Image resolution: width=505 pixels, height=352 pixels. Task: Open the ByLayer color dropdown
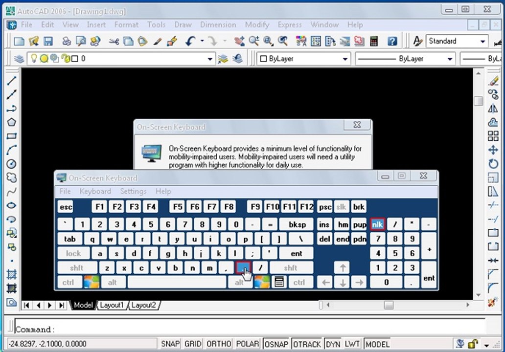[345, 59]
